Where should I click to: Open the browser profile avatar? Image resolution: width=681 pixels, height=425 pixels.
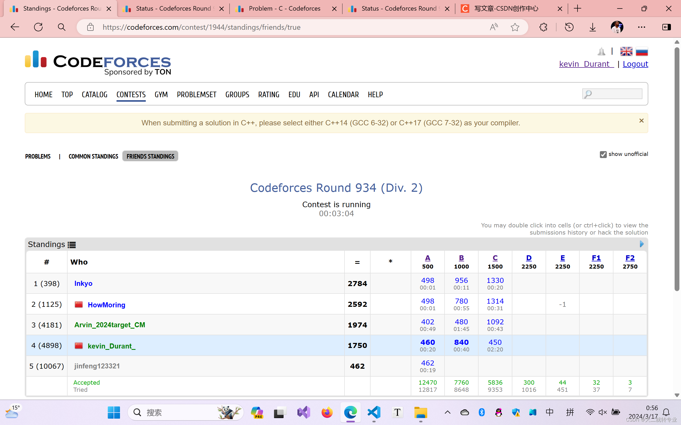tap(617, 27)
